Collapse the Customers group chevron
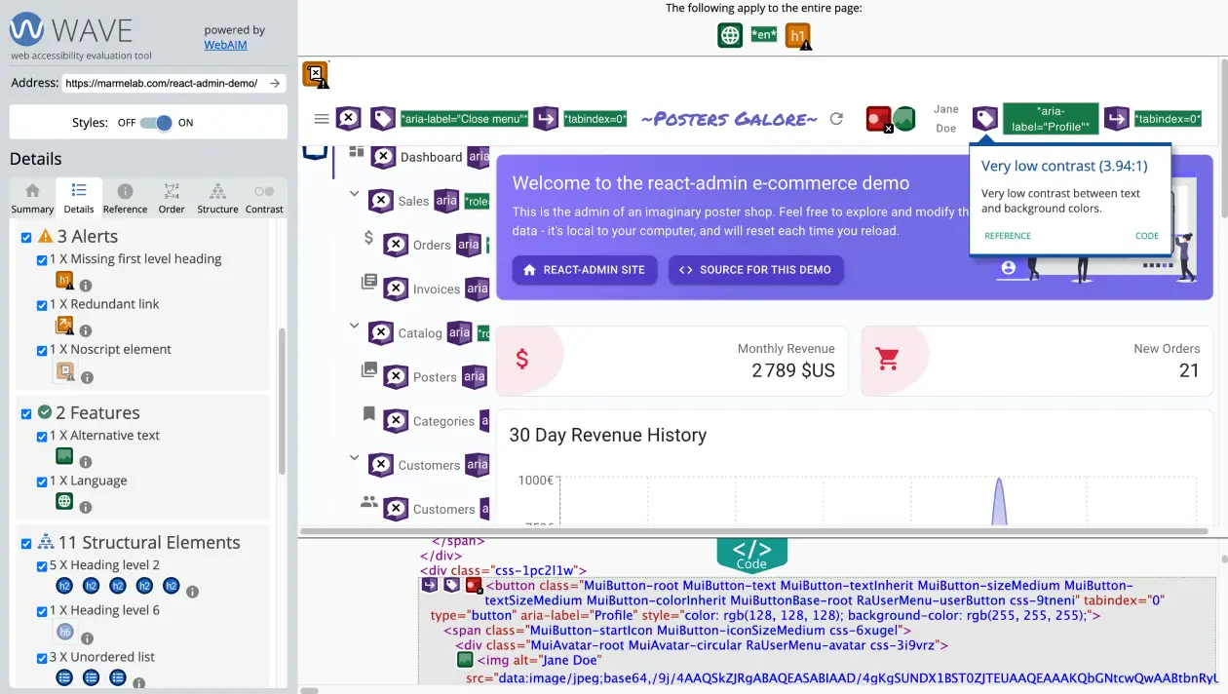The height and width of the screenshot is (694, 1228). tap(355, 457)
